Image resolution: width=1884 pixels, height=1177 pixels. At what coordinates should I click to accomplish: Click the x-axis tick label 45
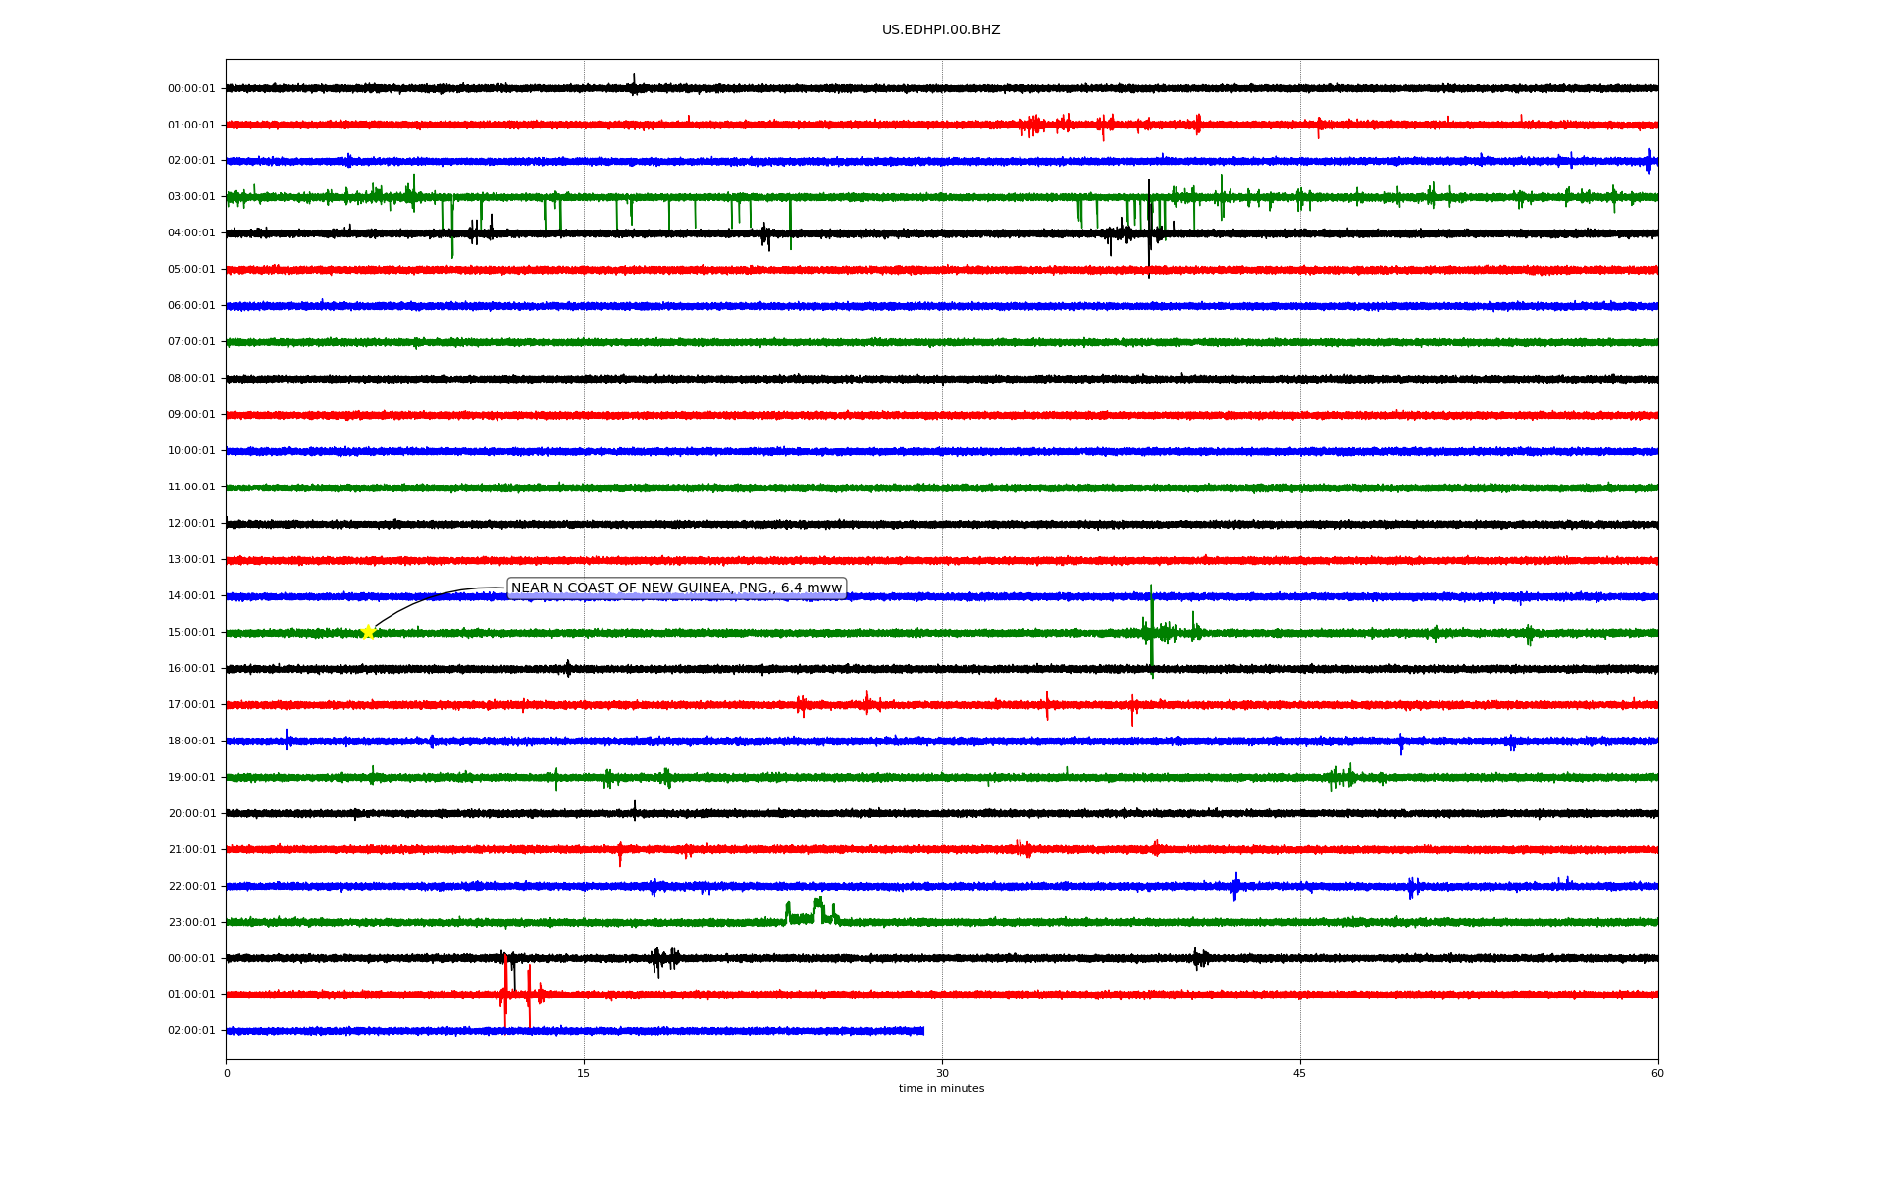pyautogui.click(x=1300, y=1074)
